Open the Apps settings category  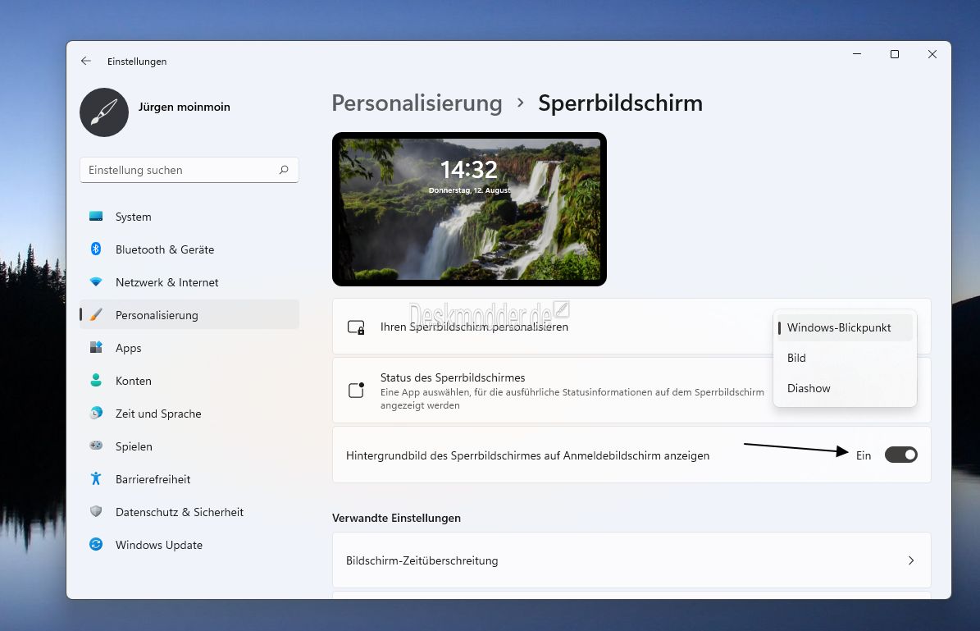point(189,348)
